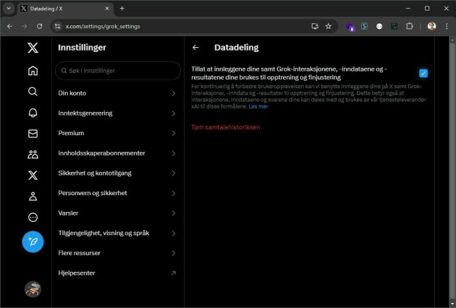Select Sikkerhet og kontotilgang item
The image size is (456, 308).
[x=118, y=174]
